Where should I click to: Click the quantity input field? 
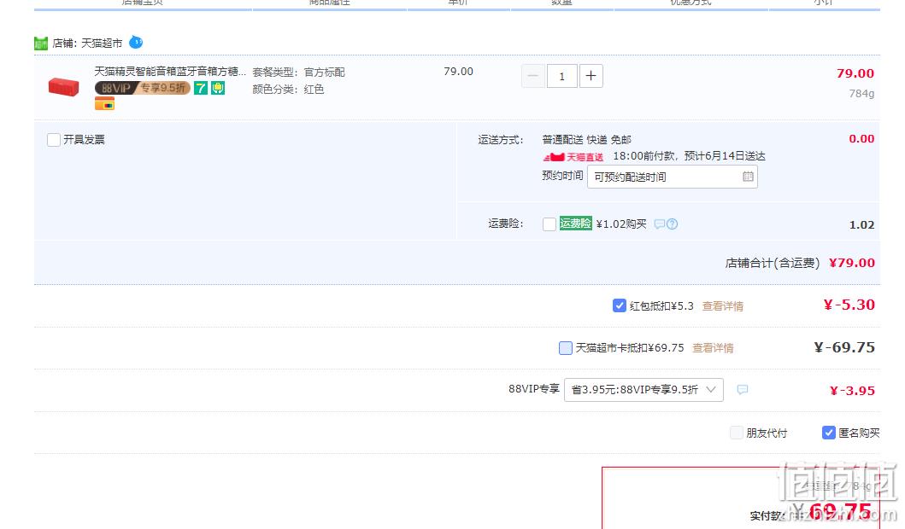(561, 76)
